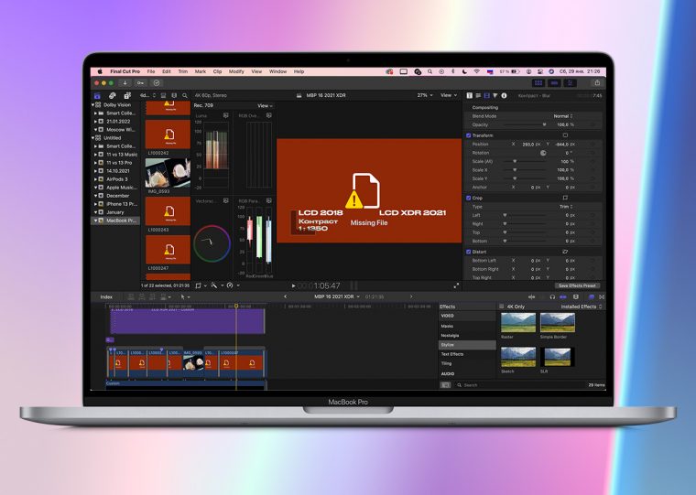The height and width of the screenshot is (495, 696).
Task: Open the Modify menu
Action: pos(236,71)
